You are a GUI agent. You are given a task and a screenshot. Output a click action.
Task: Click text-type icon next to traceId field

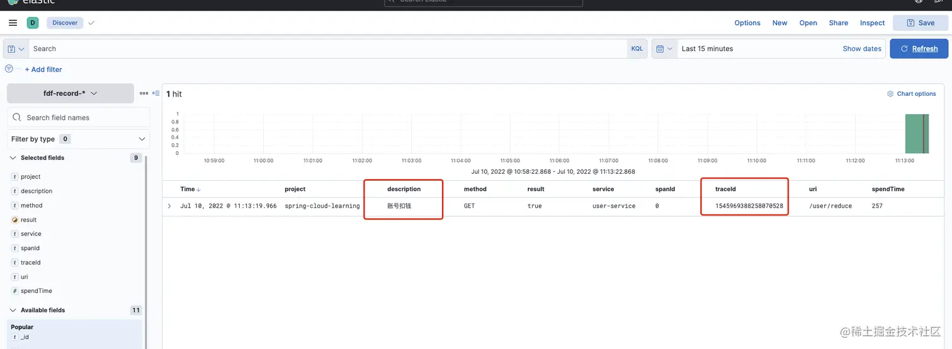[15, 263]
